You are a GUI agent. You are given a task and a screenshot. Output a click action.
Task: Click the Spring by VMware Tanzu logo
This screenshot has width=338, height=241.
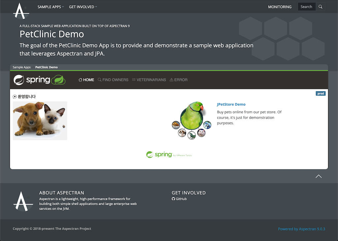point(169,154)
